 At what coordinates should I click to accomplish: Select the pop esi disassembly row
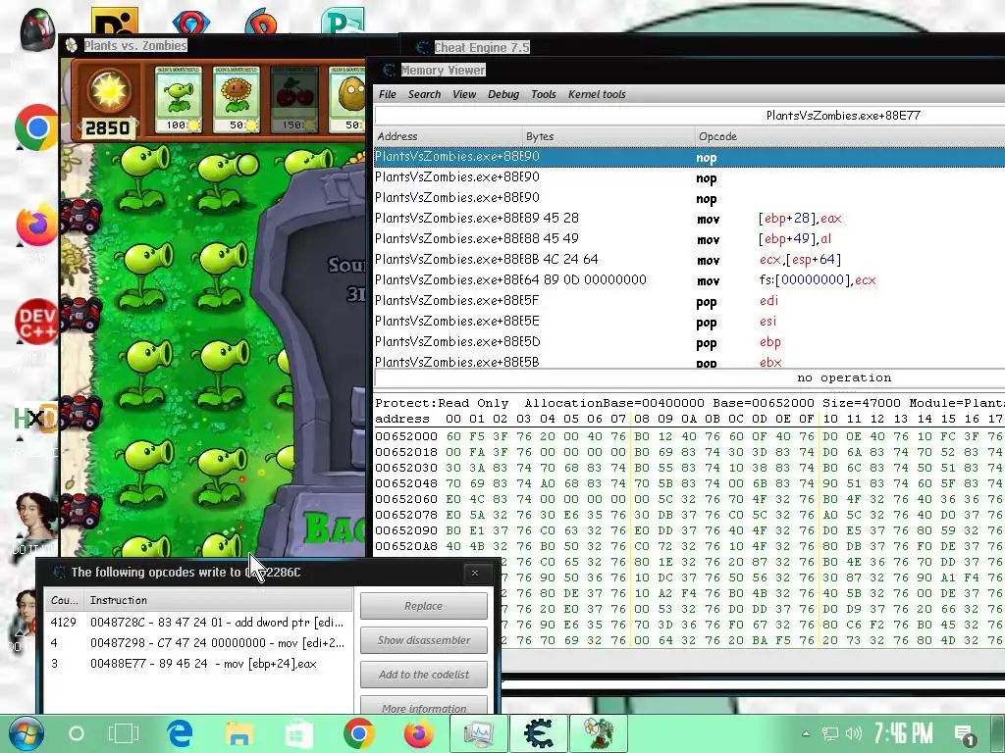(x=689, y=321)
